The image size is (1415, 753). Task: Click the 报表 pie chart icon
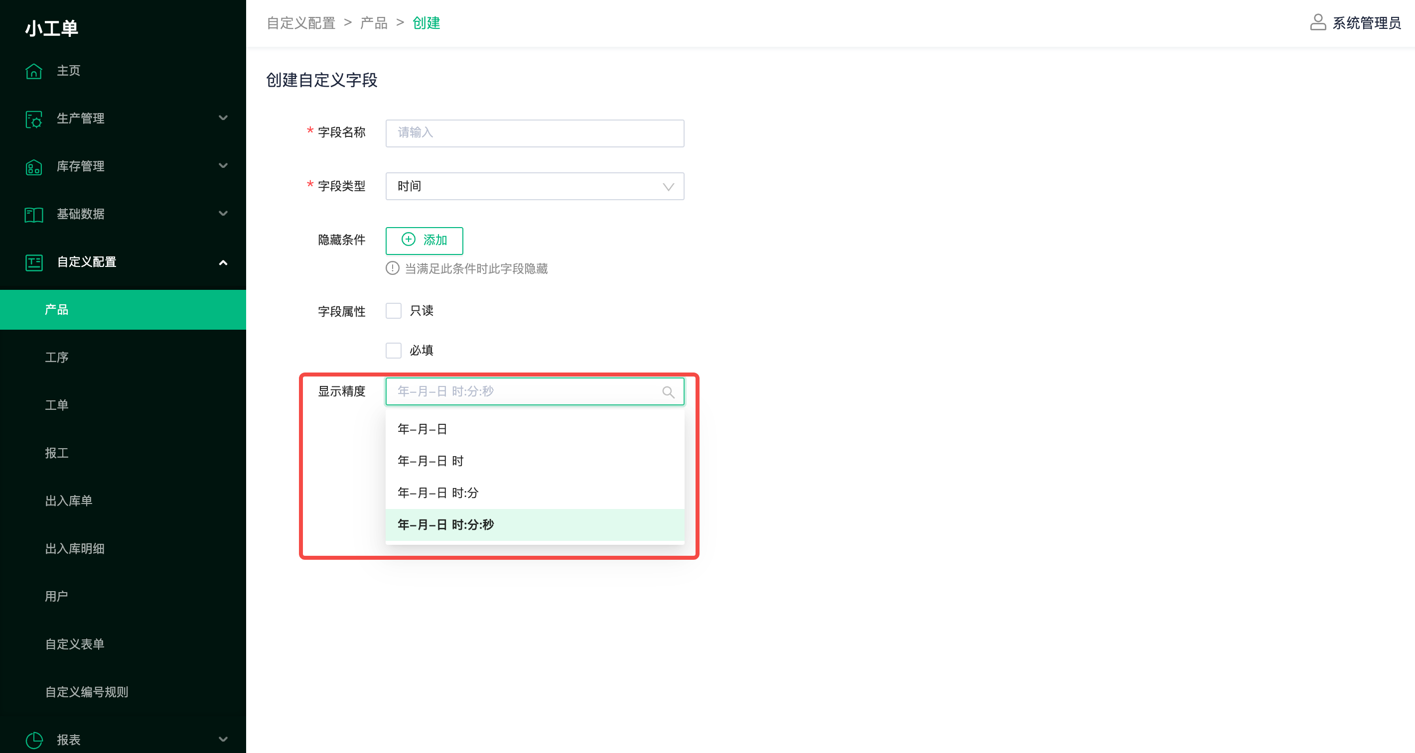tap(33, 740)
